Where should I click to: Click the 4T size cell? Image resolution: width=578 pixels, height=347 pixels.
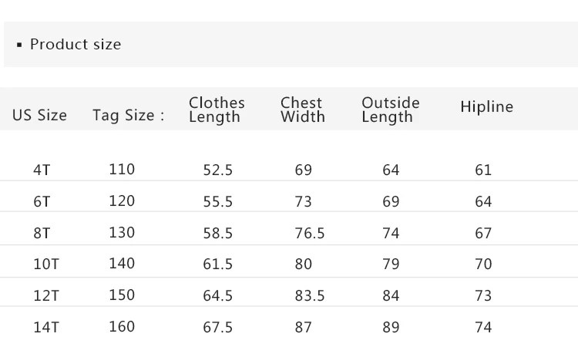point(42,170)
